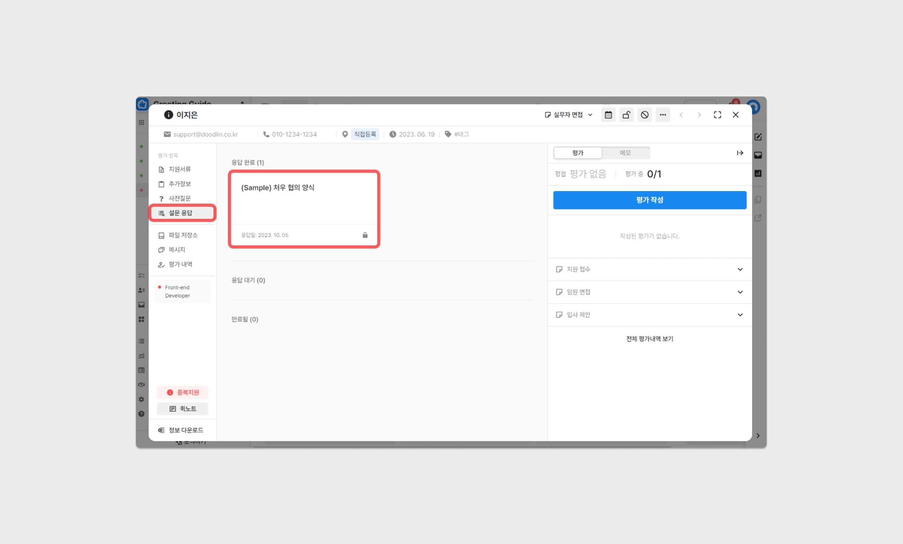
Task: Click the info icon beside 이지은
Action: [168, 115]
